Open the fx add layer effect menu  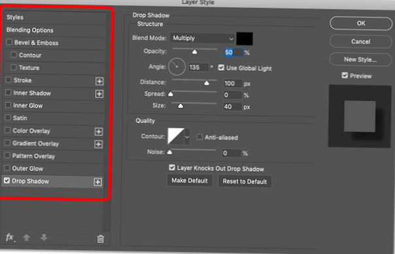point(10,237)
